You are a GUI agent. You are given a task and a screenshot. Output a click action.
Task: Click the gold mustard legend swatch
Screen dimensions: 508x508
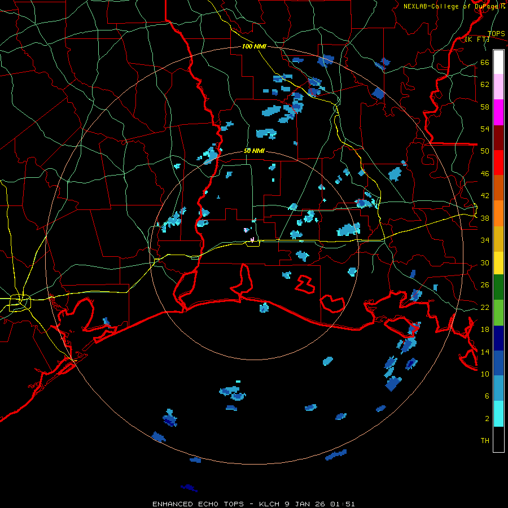tap(498, 239)
